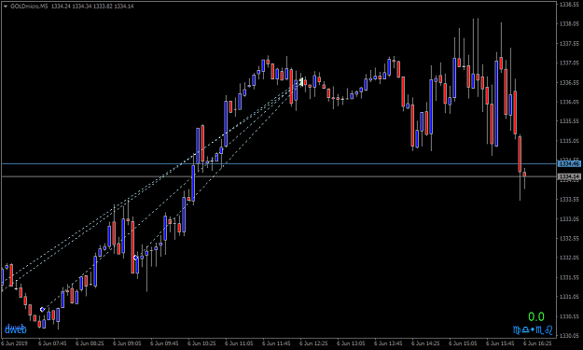Click price scale value 1333.05
The image size is (583, 350).
coord(569,218)
